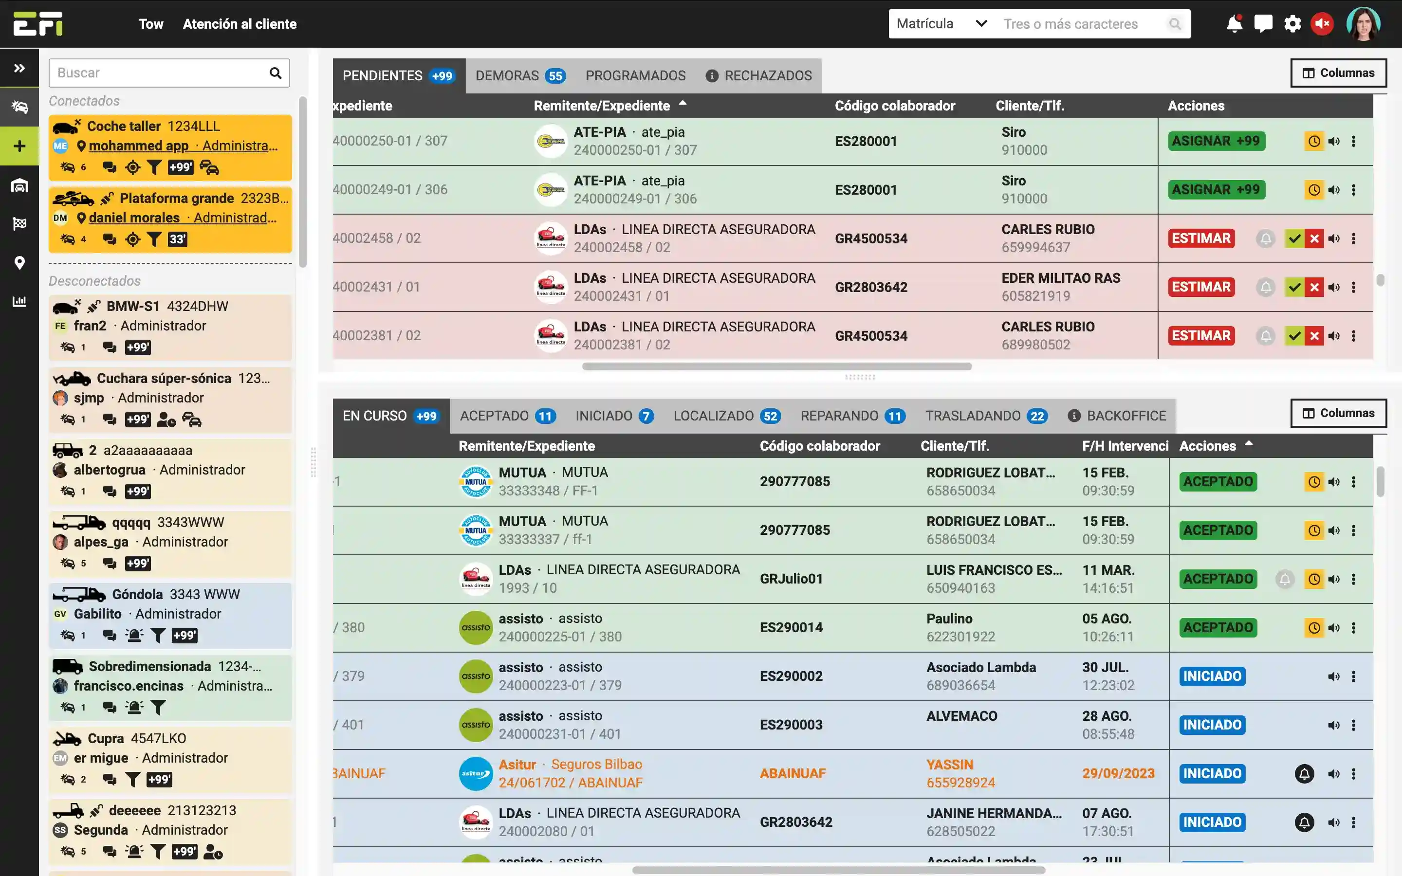
Task: Open three-dot menu for LDAs 240002080 / 01 row
Action: (1353, 822)
